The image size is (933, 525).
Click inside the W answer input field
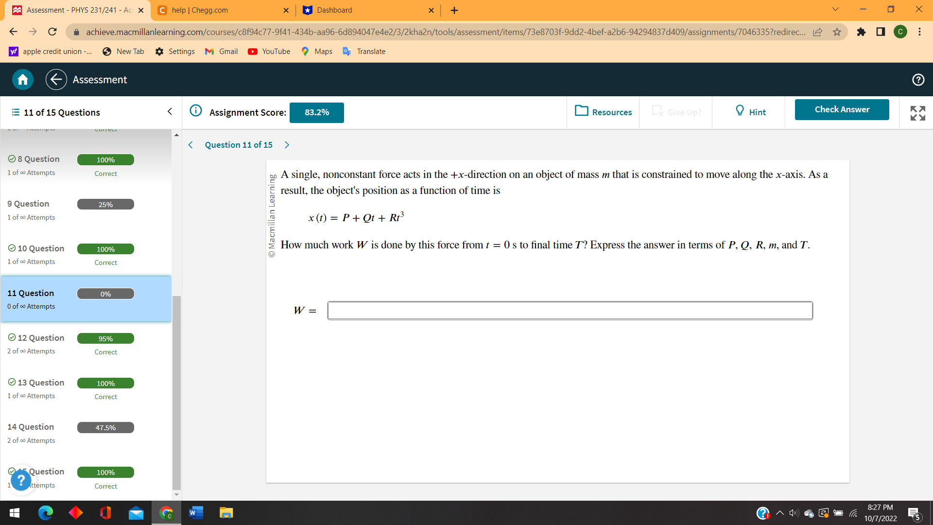(569, 310)
